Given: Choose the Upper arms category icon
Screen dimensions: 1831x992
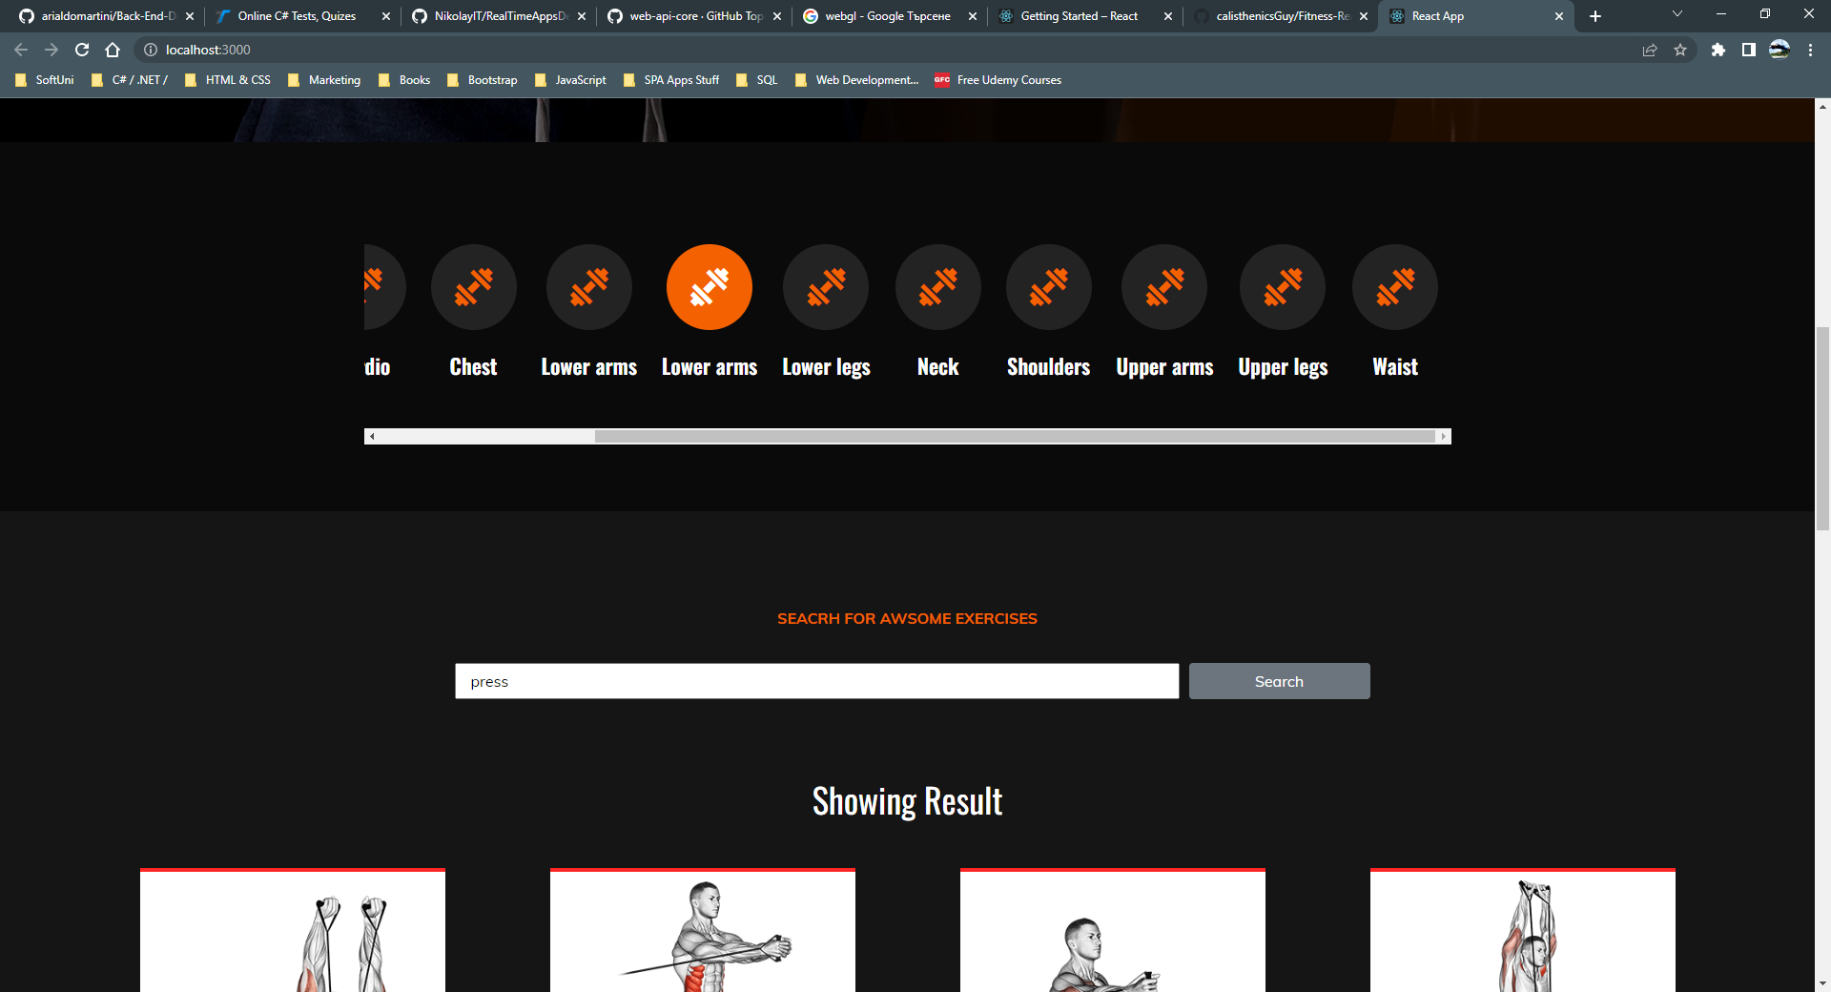Looking at the screenshot, I should click(x=1164, y=287).
